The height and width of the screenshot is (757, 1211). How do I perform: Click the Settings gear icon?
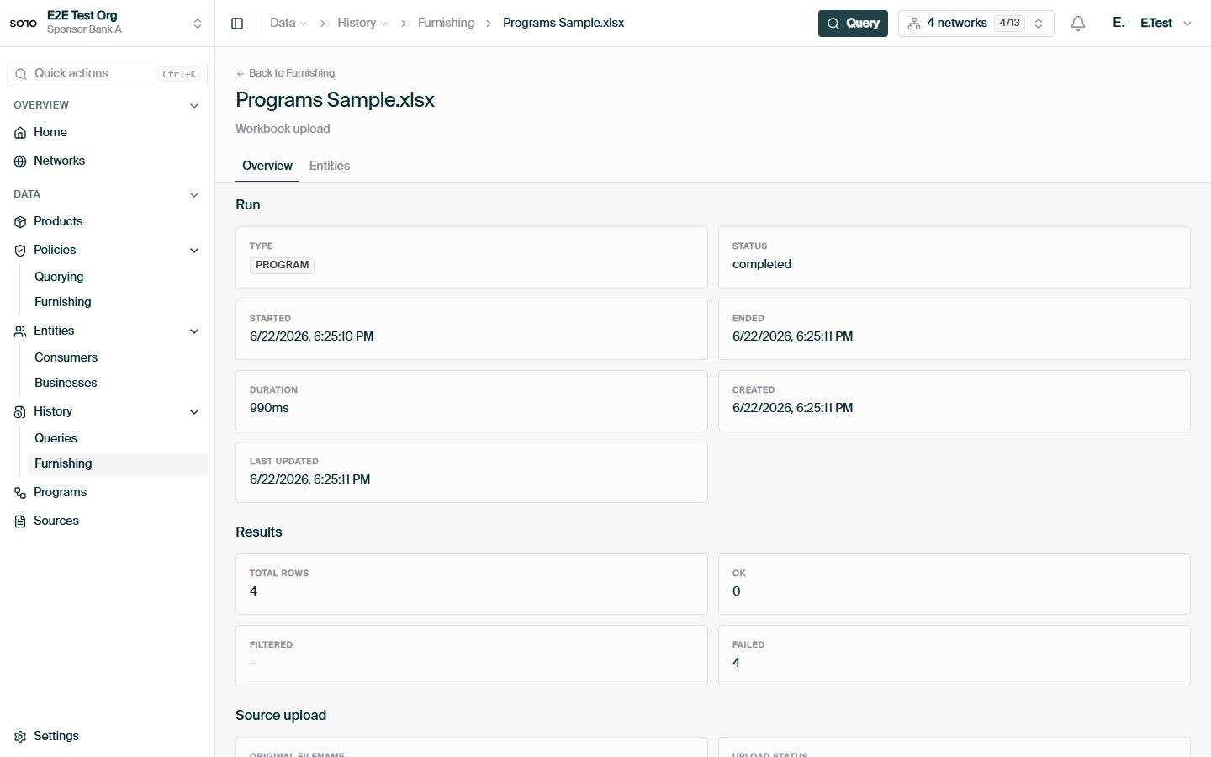[x=20, y=736]
